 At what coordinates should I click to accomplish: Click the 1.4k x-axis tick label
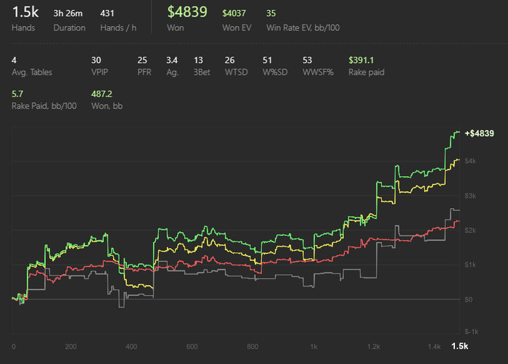tap(434, 347)
